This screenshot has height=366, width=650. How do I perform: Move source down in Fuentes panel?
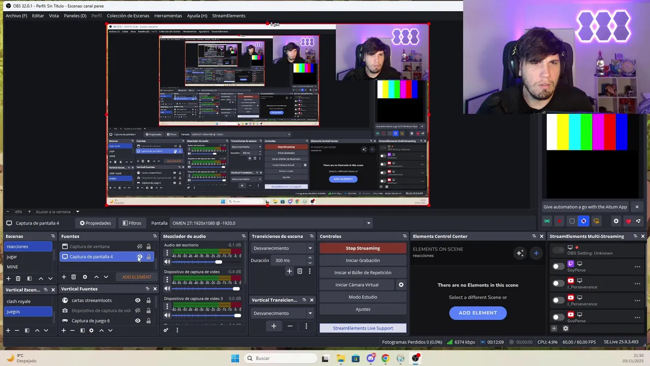[x=106, y=277]
